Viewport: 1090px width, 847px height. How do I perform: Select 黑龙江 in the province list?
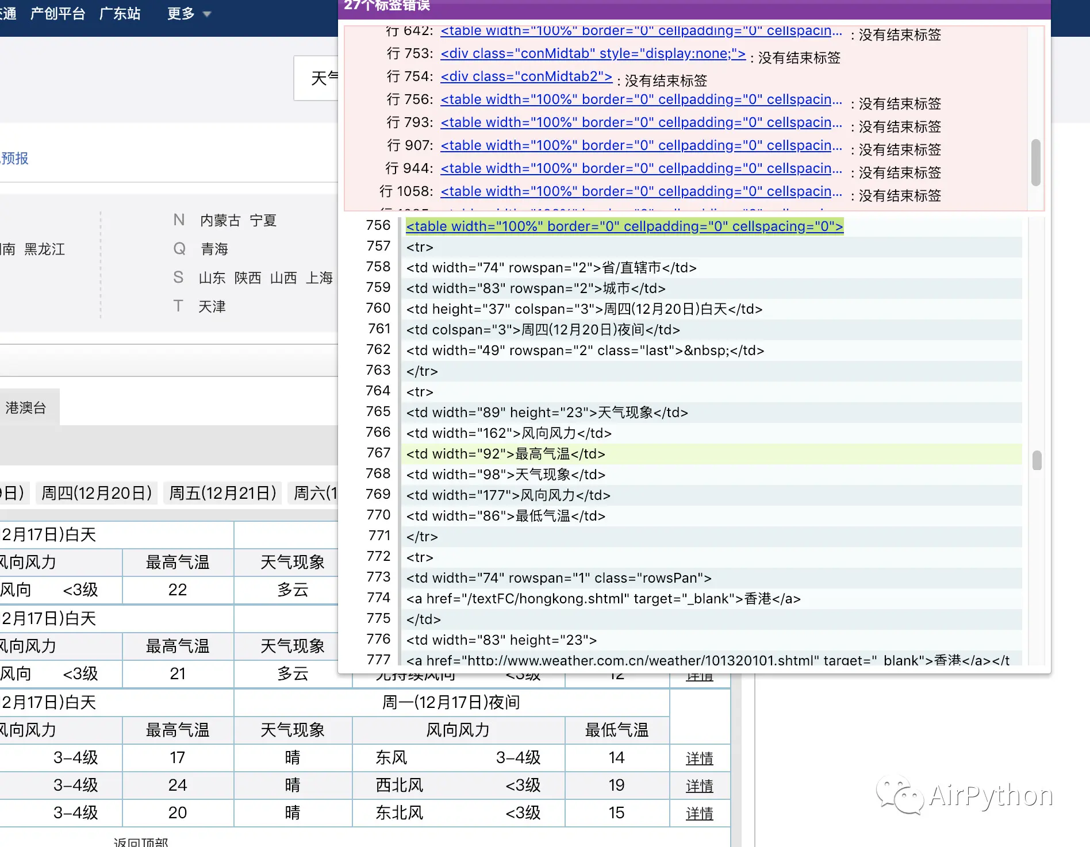point(45,249)
